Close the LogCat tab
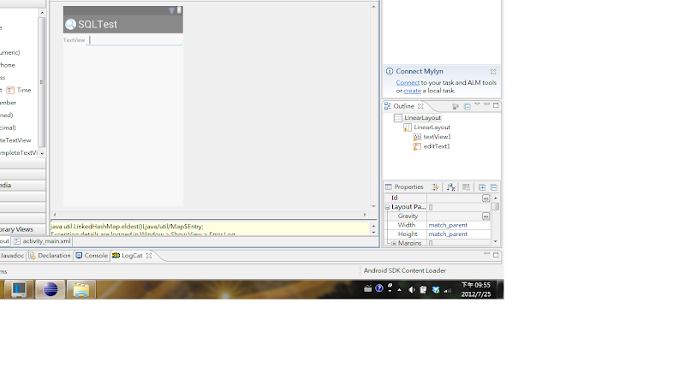Image resolution: width=685 pixels, height=385 pixels. click(x=149, y=256)
